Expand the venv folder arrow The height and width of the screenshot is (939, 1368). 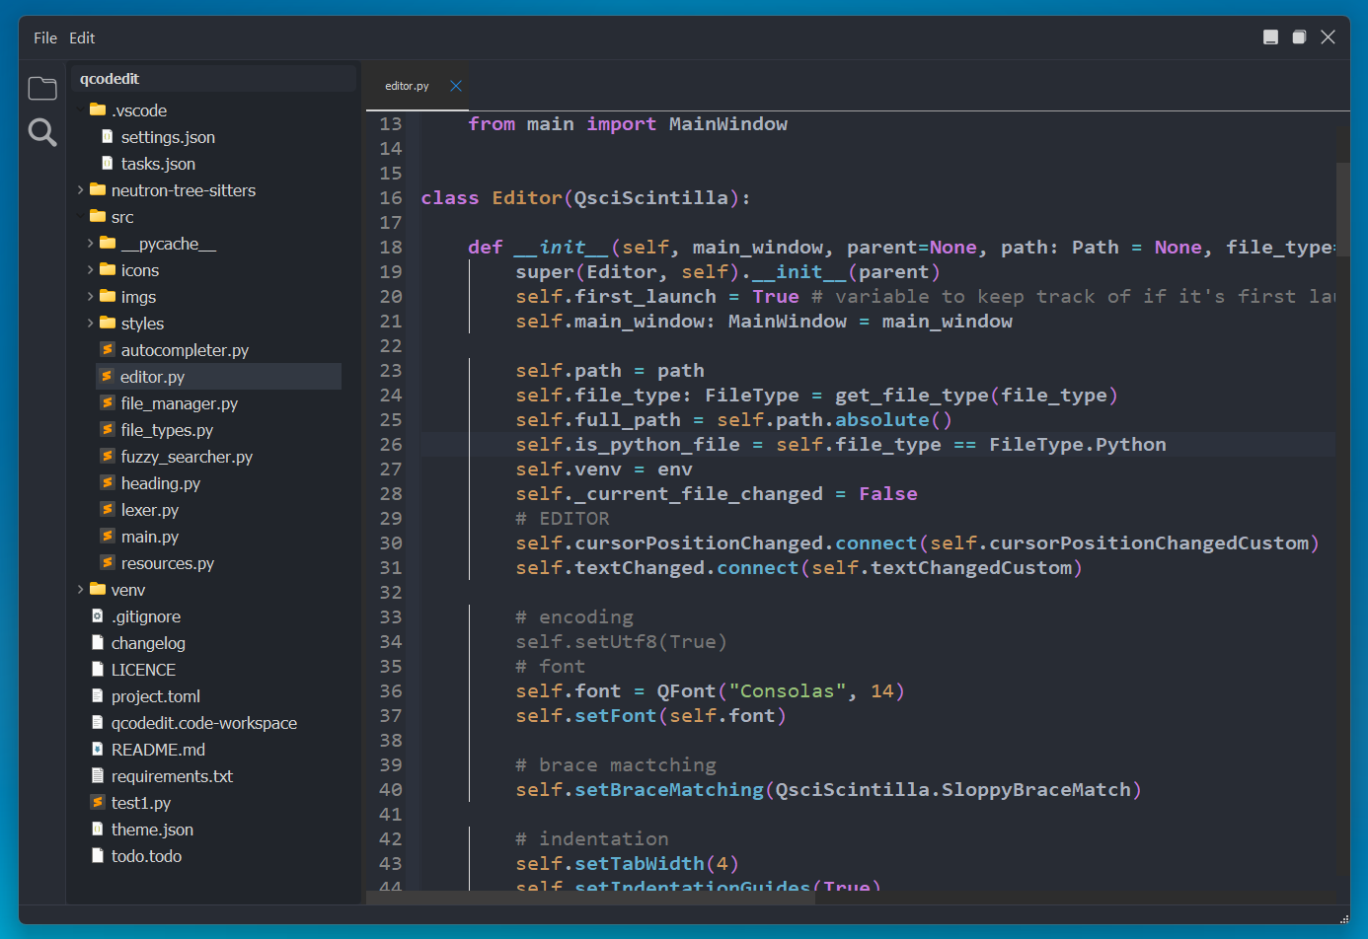coord(81,589)
